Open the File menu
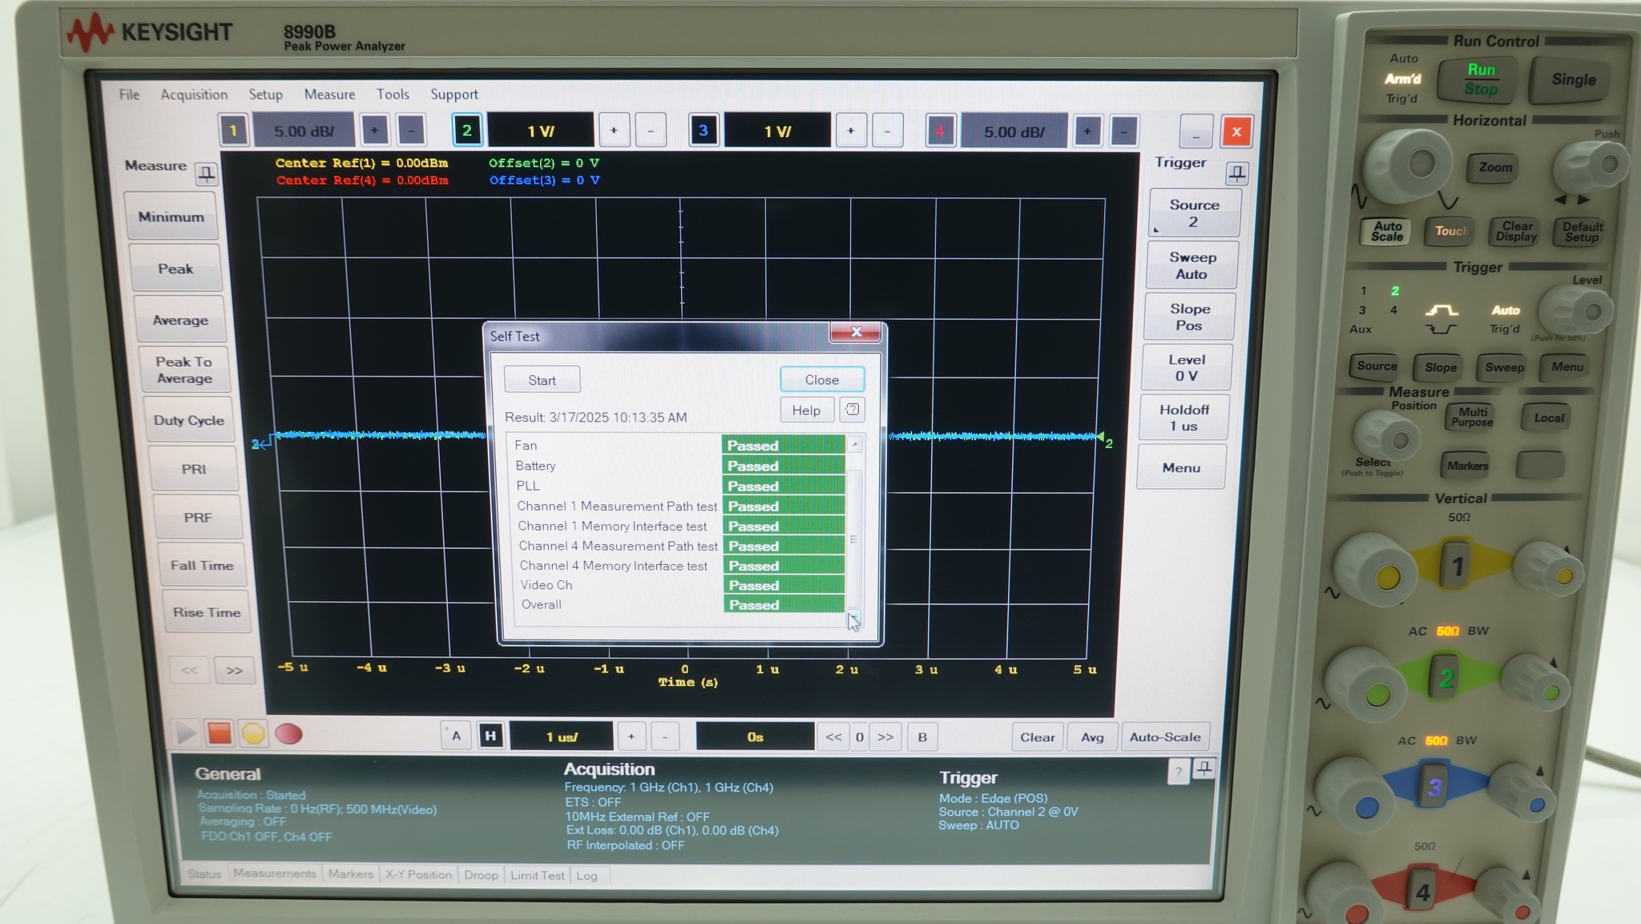Screen dimensions: 1641x924 click(129, 95)
